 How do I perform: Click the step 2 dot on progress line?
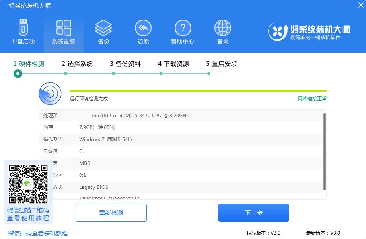pos(66,74)
